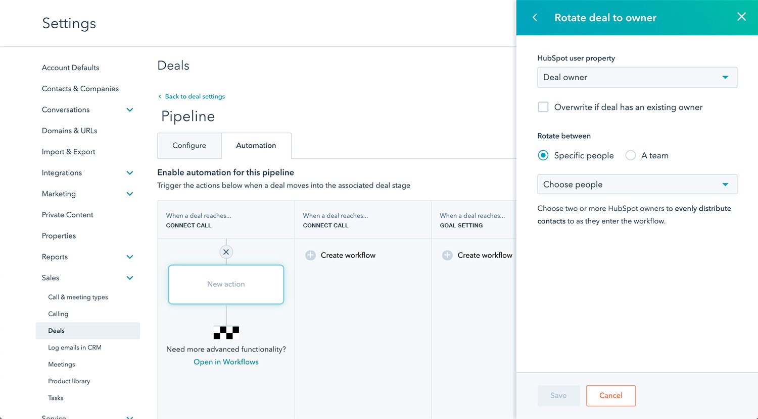The height and width of the screenshot is (419, 758).
Task: Open Call & meeting types under Sales
Action: coord(78,297)
